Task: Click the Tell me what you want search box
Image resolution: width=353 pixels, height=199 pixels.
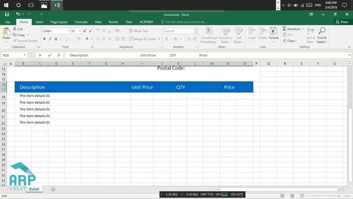Action: pos(184,22)
